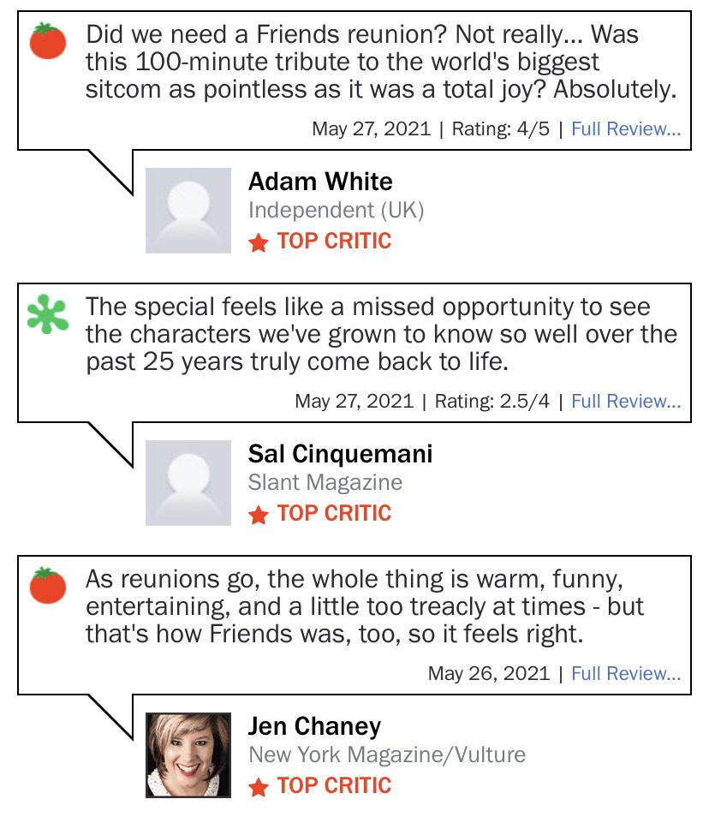Click the Top Critic star under Sal Cinquemani

pos(258,515)
